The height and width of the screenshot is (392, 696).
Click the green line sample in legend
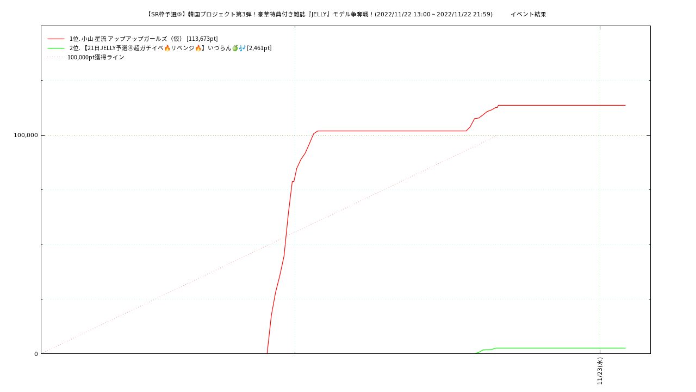pos(56,48)
